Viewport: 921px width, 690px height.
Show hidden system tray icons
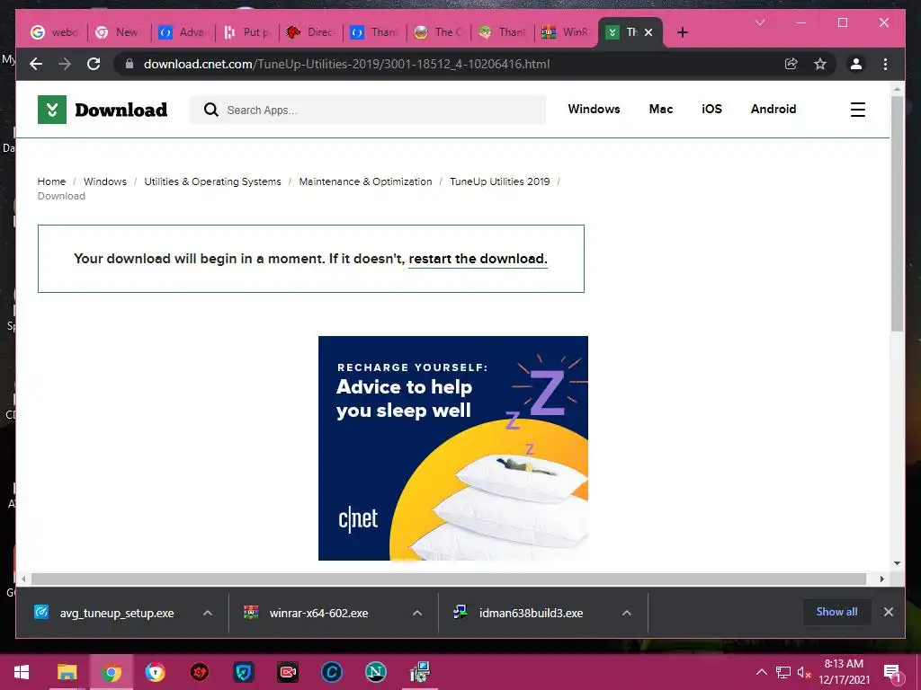tap(761, 672)
